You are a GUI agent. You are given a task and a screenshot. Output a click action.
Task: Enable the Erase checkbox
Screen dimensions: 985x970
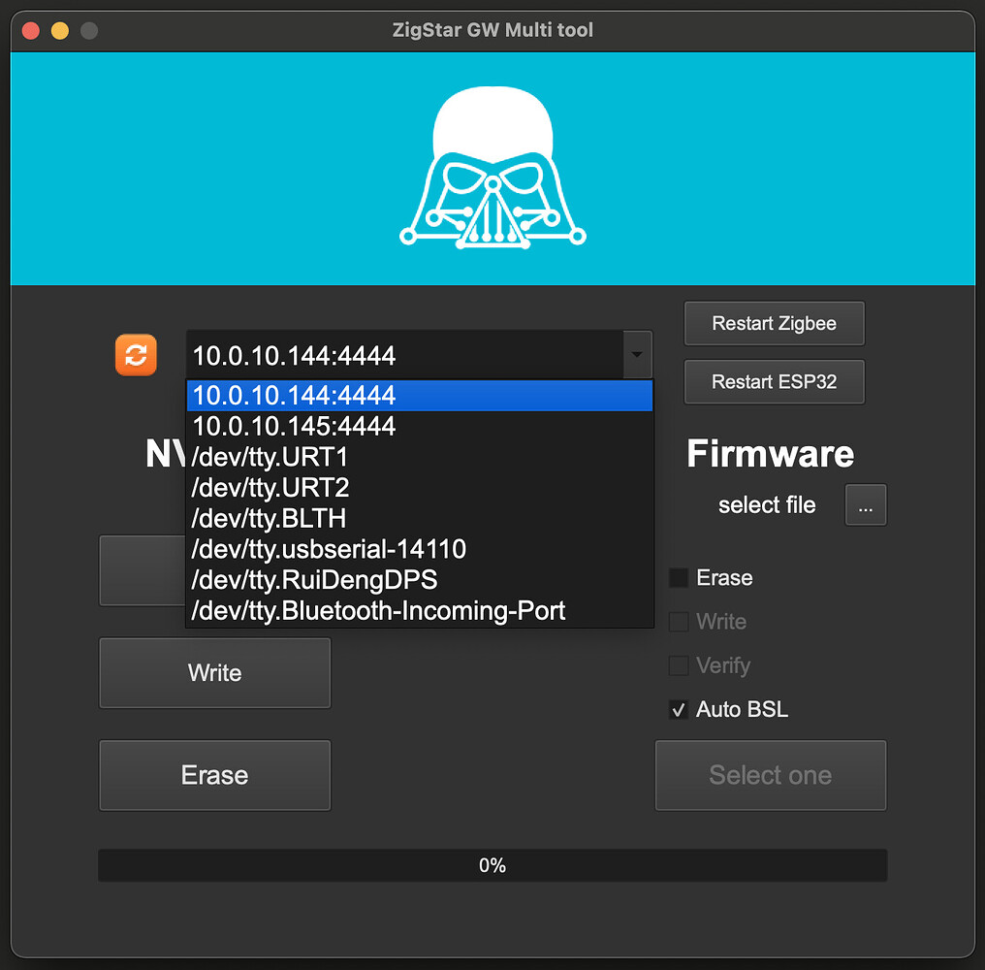(x=677, y=577)
